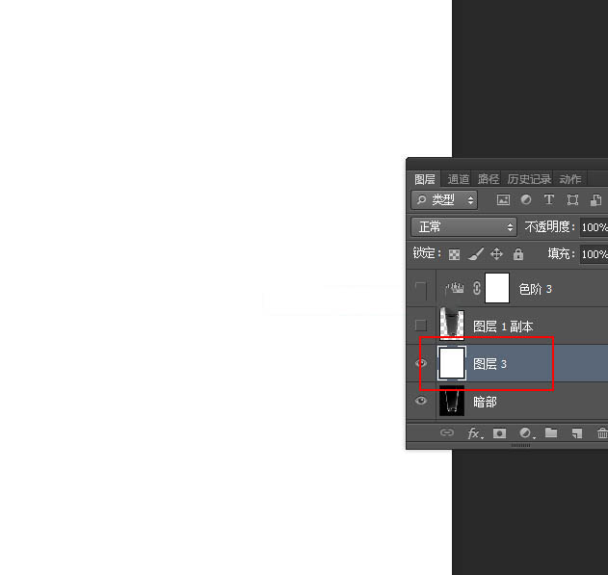Screen dimensions: 608x575
Task: Show the 色阶 3 layer visibility box
Action: pyautogui.click(x=421, y=289)
